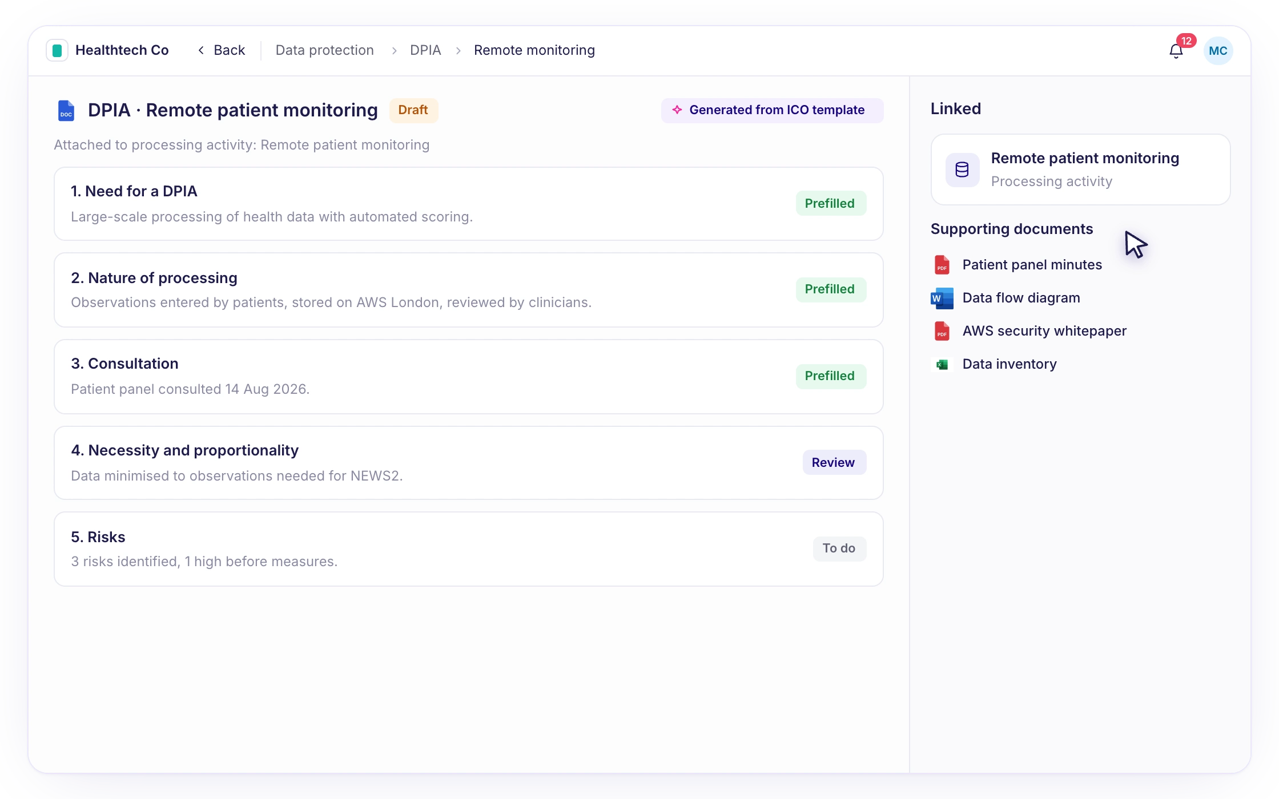Image resolution: width=1279 pixels, height=799 pixels.
Task: Open Patient panel minutes document
Action: (1032, 265)
